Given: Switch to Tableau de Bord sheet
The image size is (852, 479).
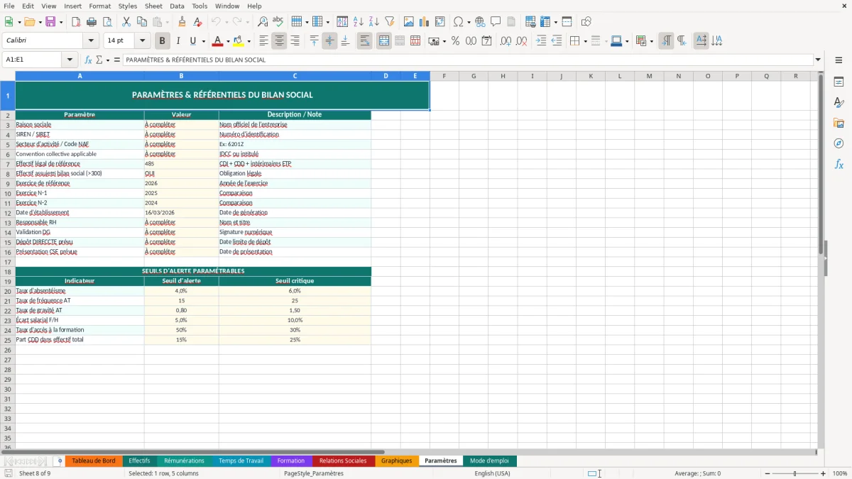Looking at the screenshot, I should pos(93,461).
